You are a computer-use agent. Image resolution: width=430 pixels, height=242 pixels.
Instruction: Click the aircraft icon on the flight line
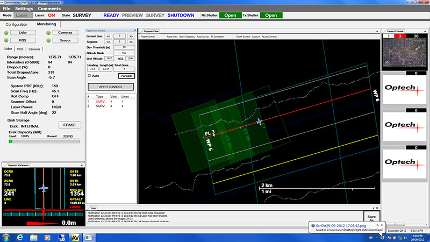[x=260, y=122]
